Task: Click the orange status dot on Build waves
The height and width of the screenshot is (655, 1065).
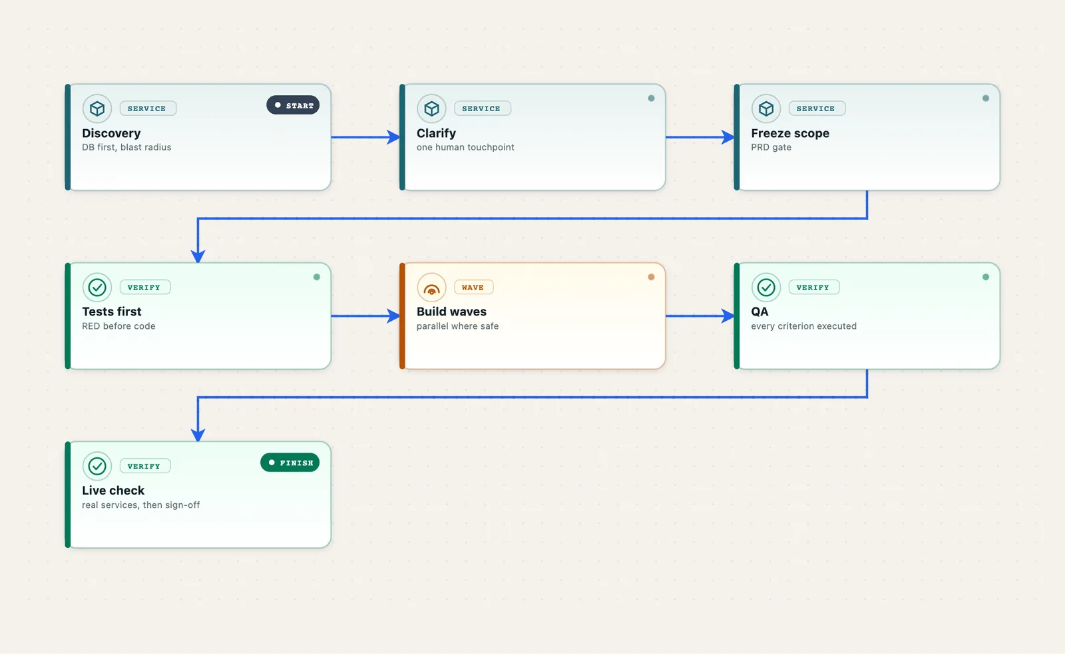Action: (x=651, y=277)
